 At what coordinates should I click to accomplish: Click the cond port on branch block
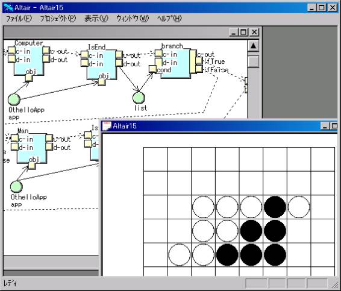point(152,69)
